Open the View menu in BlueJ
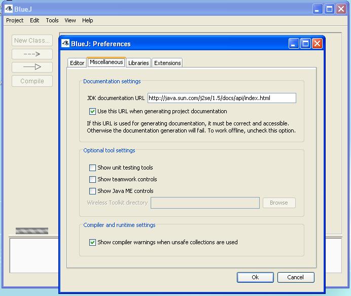Screen dimensions: 351x296 pyautogui.click(x=70, y=20)
